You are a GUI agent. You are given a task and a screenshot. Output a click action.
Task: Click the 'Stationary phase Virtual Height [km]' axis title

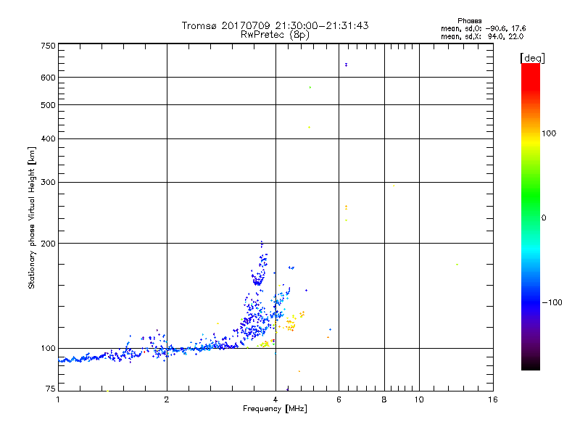32,217
